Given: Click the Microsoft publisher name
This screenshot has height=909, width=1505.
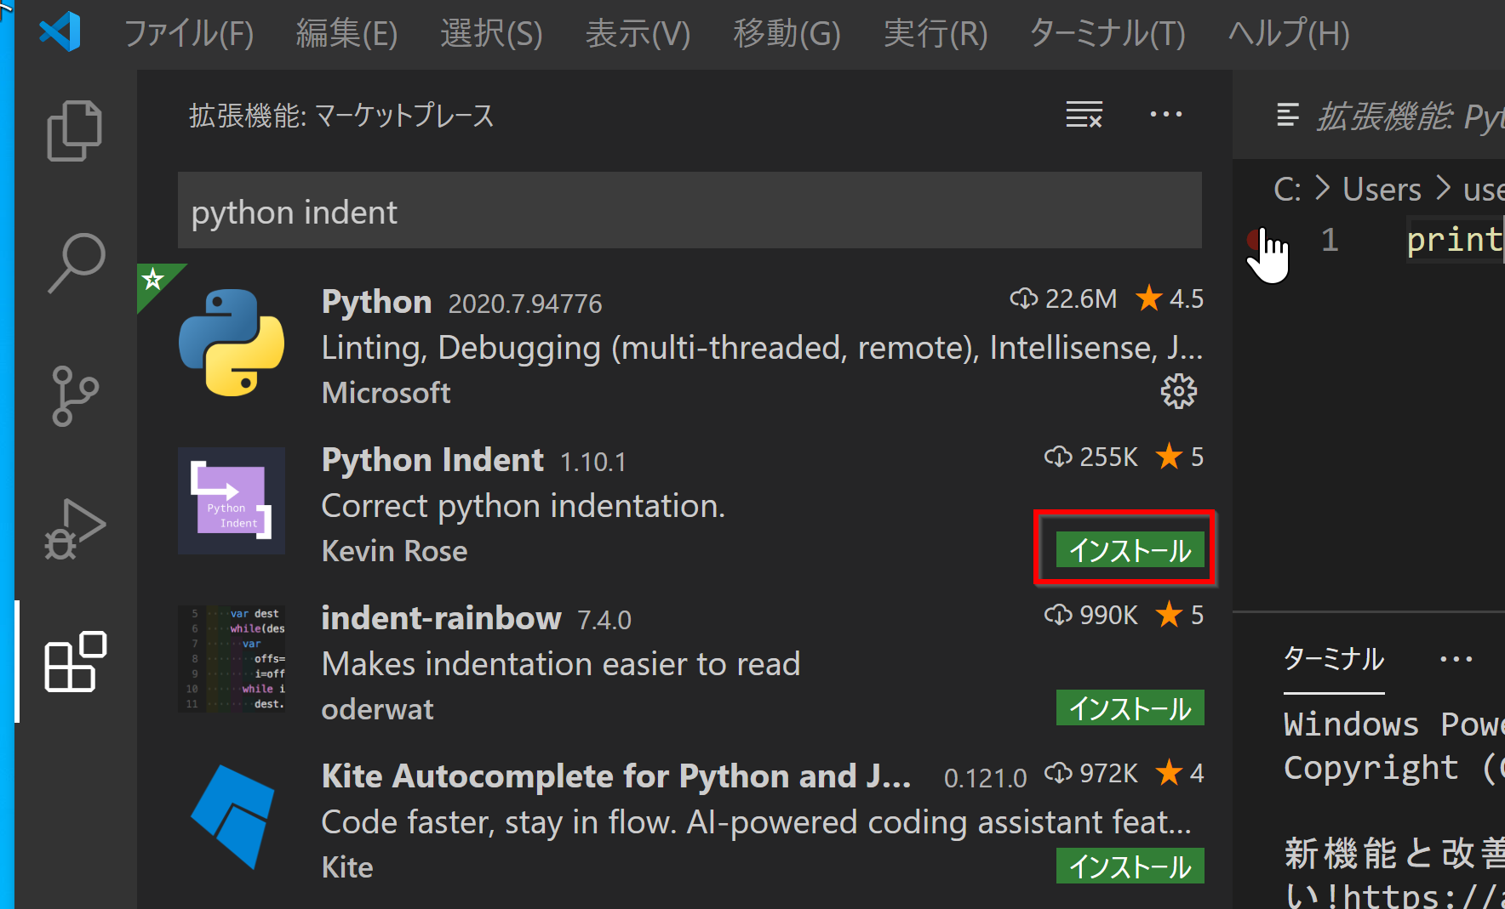Looking at the screenshot, I should (386, 393).
